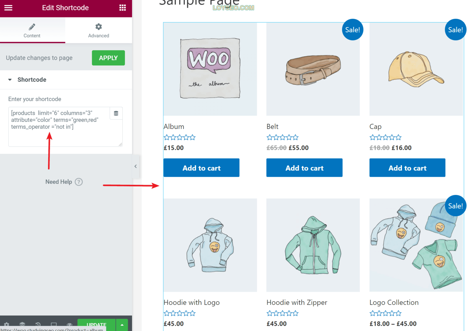Add the Album to cart

pos(201,168)
